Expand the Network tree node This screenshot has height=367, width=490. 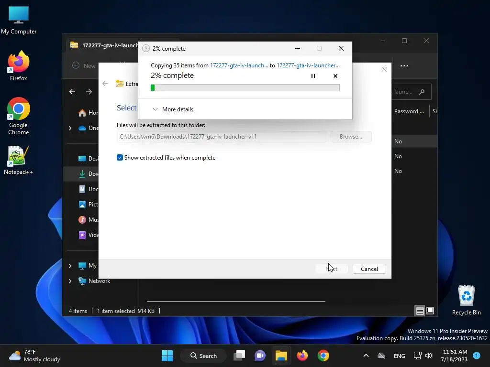coord(70,281)
